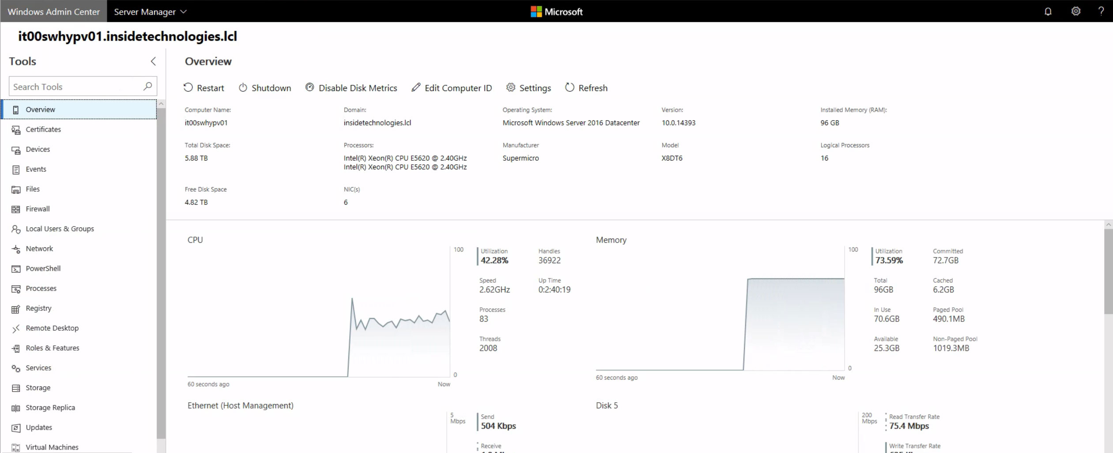Viewport: 1113px width, 453px height.
Task: Open the Server Manager dropdown
Action: [150, 12]
